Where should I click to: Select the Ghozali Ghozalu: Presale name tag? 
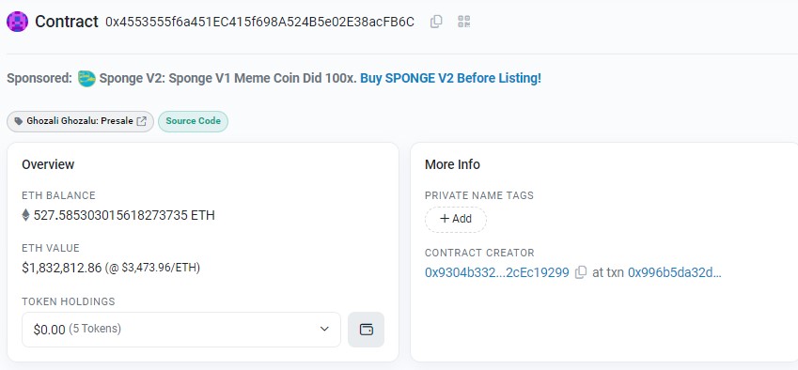point(80,121)
